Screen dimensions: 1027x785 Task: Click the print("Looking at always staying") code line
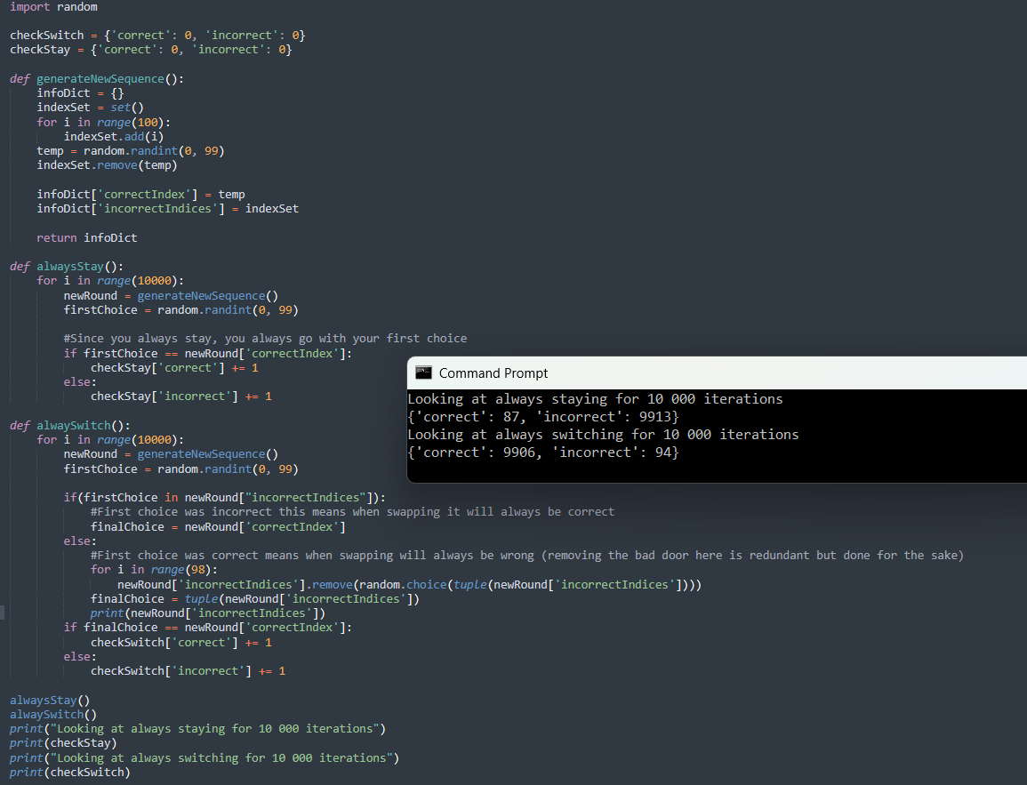pos(197,729)
